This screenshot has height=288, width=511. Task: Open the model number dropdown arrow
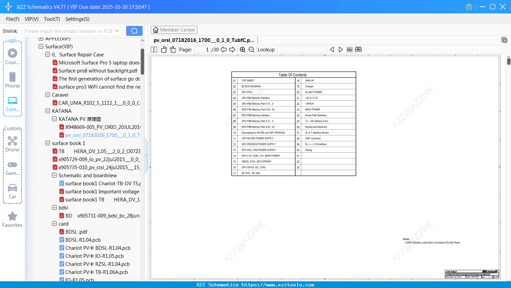117,31
